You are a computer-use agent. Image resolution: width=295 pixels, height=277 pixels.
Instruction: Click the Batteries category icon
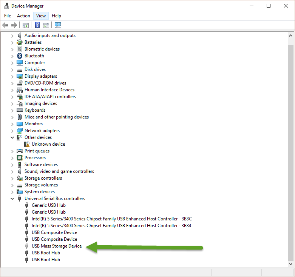click(x=20, y=42)
